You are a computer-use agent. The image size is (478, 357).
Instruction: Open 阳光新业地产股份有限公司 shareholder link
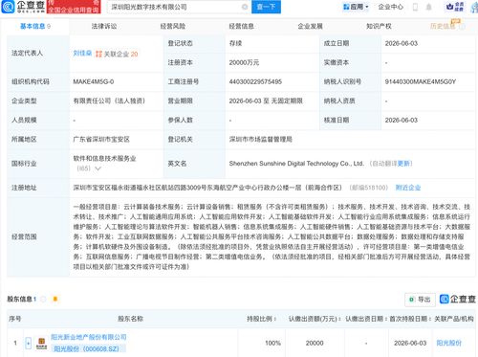(89, 337)
